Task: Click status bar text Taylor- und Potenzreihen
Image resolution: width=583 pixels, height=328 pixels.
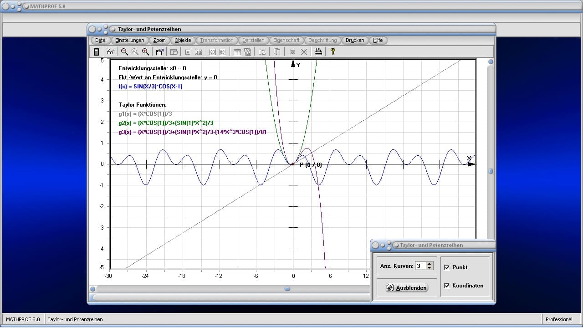Action: click(x=75, y=319)
